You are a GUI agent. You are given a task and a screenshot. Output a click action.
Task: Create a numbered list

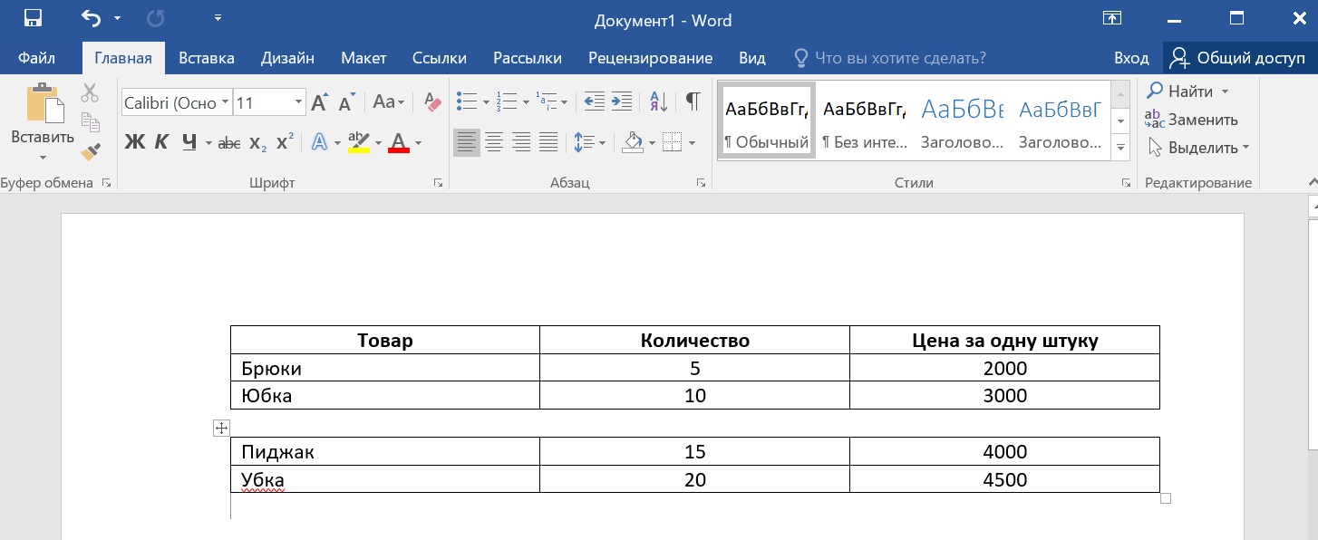point(508,101)
